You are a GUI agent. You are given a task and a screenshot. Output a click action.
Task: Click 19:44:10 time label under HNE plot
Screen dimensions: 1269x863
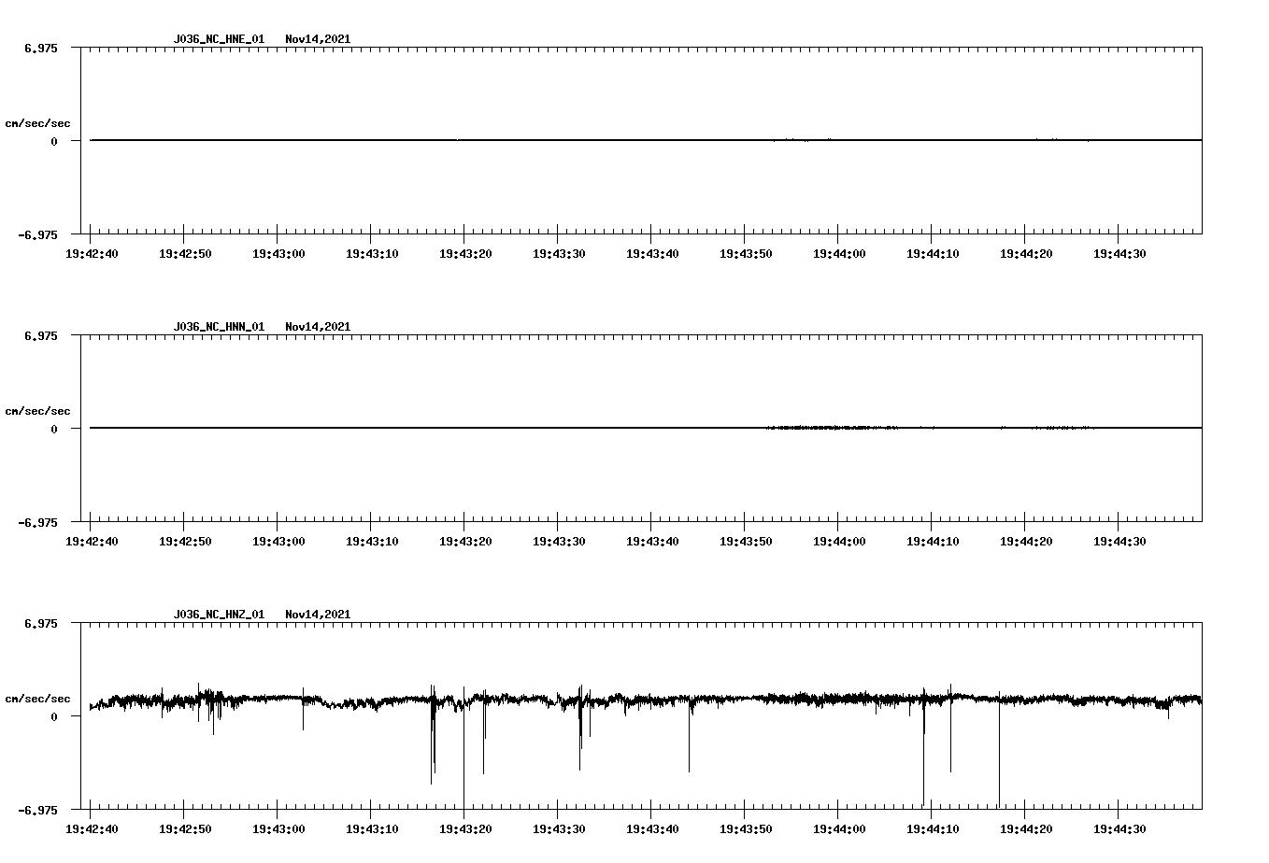pos(933,254)
